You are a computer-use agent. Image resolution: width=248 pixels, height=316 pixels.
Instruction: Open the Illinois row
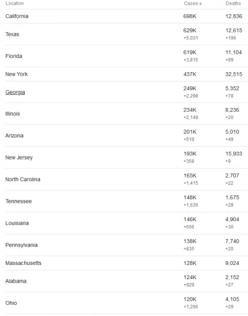click(126, 114)
